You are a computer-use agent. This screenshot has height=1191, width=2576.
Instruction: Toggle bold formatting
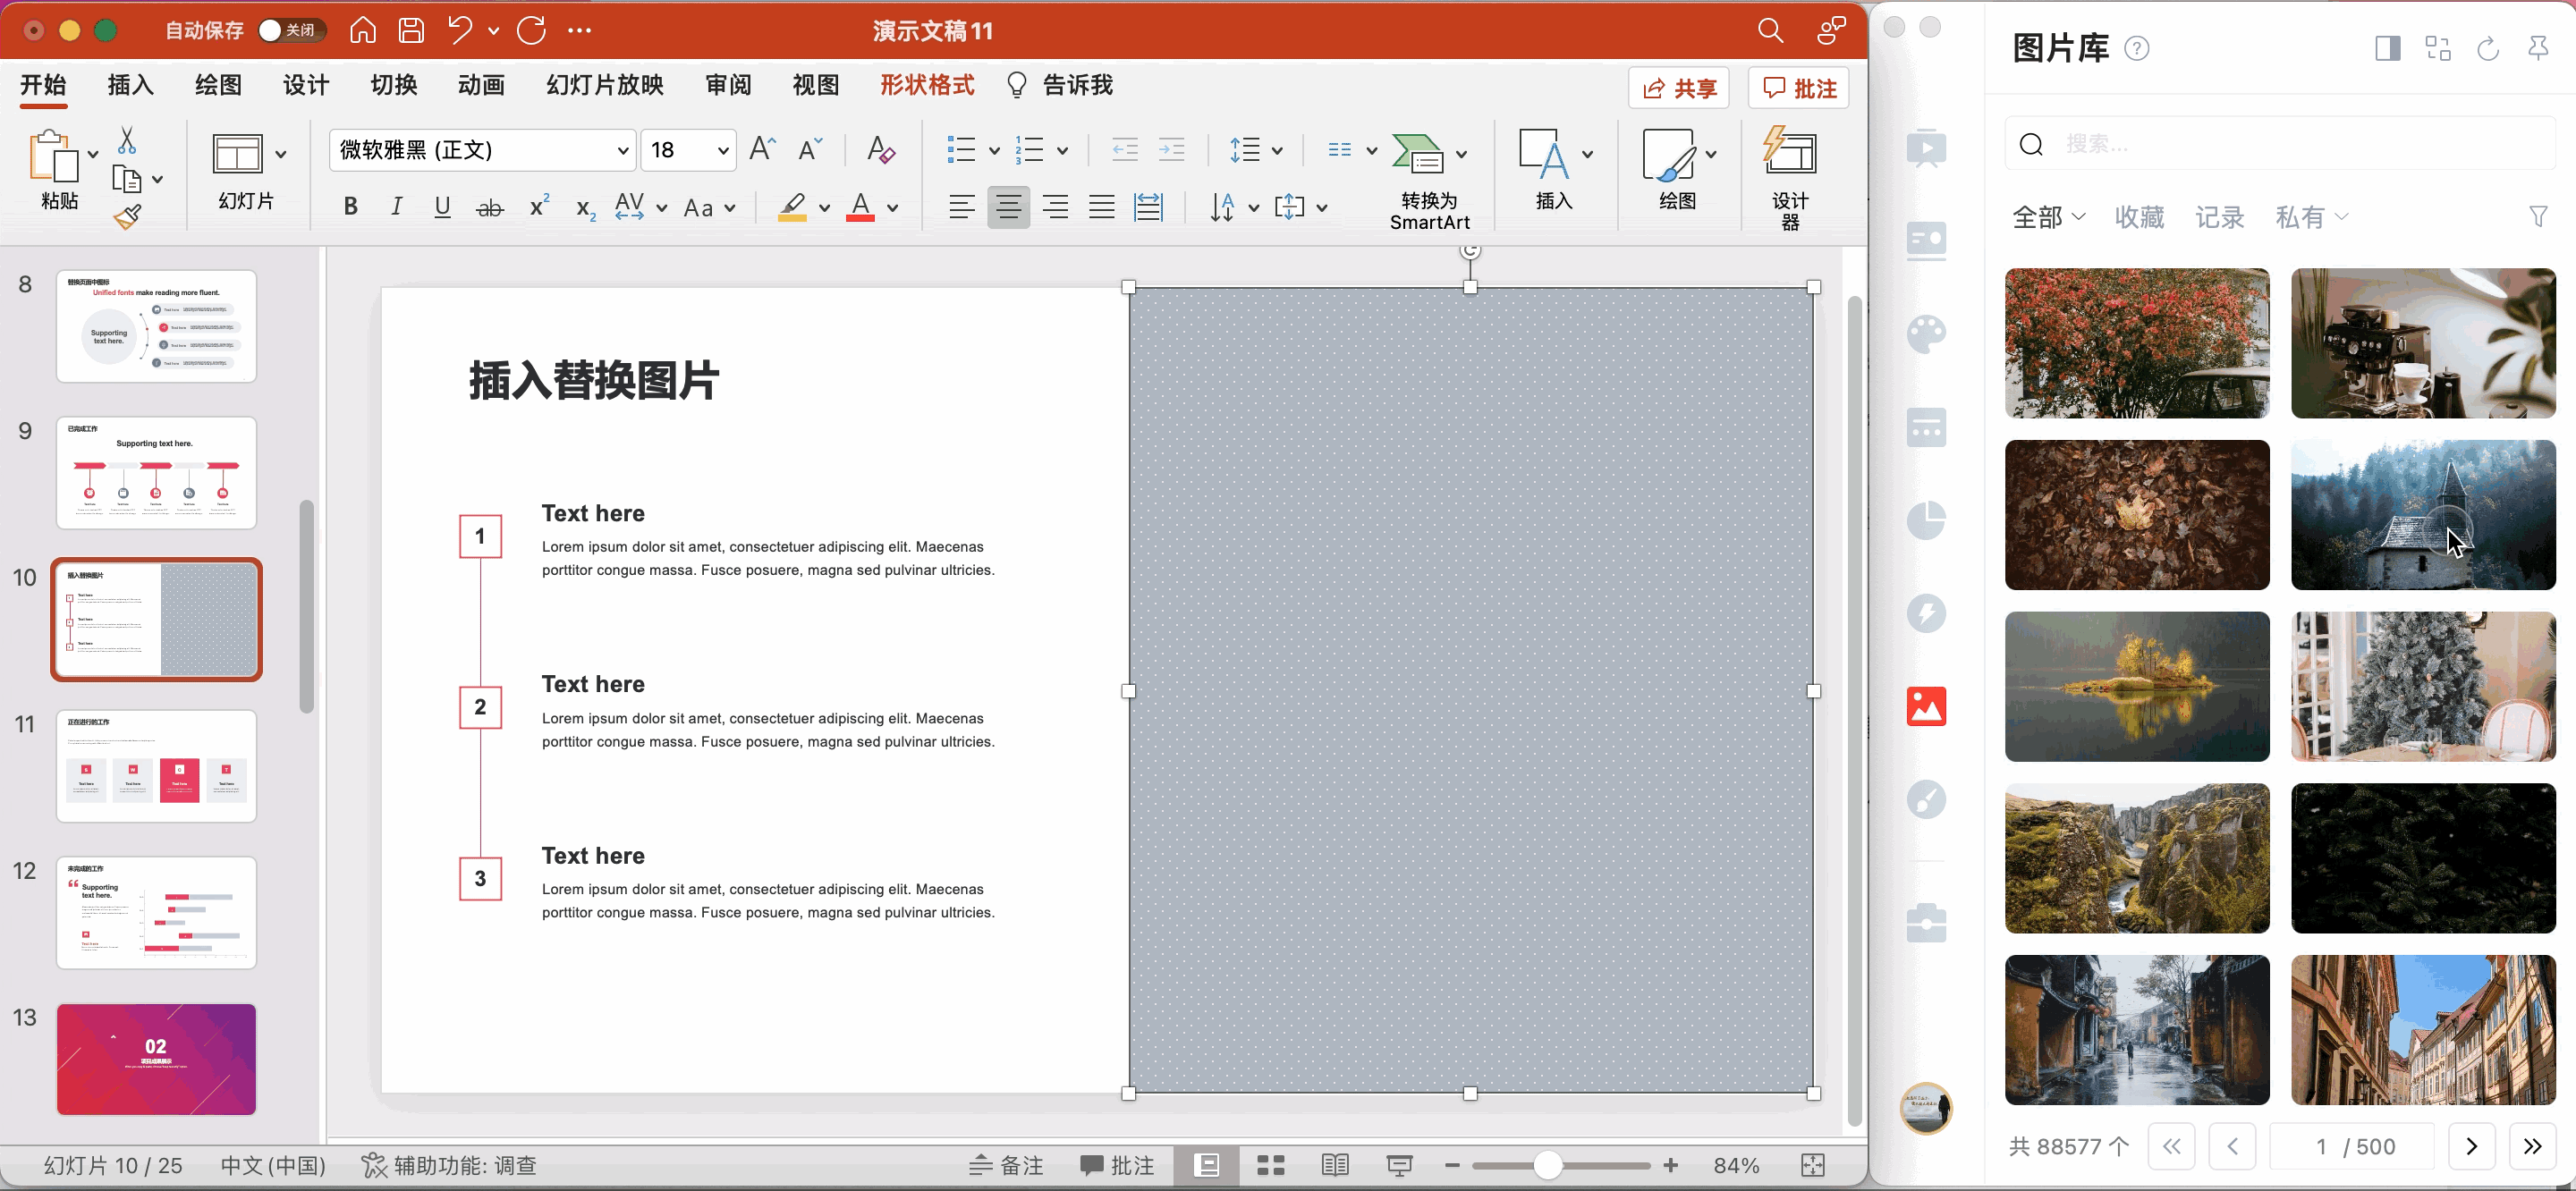coord(350,207)
